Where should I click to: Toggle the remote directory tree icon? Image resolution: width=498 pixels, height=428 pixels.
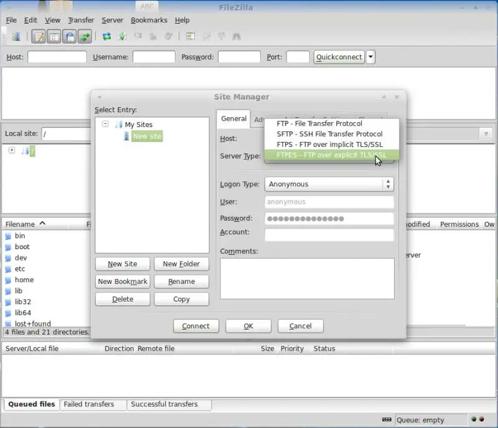tap(70, 37)
